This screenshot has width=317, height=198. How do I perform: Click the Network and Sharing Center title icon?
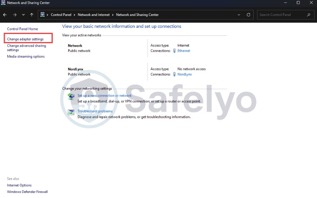click(3, 3)
